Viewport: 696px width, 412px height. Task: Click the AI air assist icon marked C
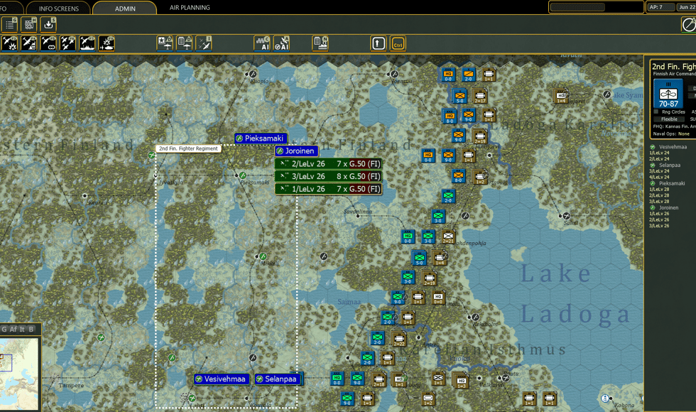click(x=262, y=43)
